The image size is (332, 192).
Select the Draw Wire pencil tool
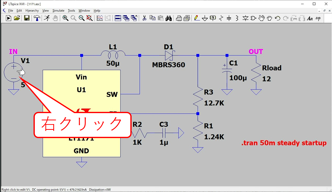pos(197,18)
